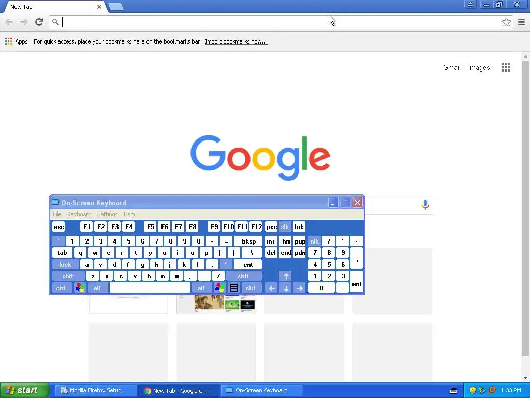
Task: Click the left arrow key on keyboard
Action: (x=272, y=288)
